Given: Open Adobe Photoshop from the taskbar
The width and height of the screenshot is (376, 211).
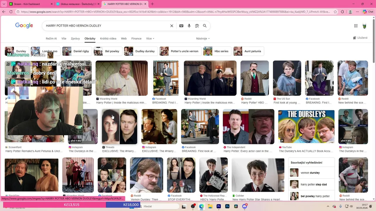Looking at the screenshot, I should [227, 206].
